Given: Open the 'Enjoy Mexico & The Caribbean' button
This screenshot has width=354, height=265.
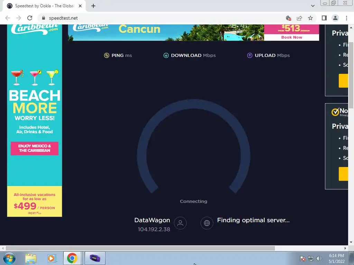Looking at the screenshot, I should (x=35, y=148).
